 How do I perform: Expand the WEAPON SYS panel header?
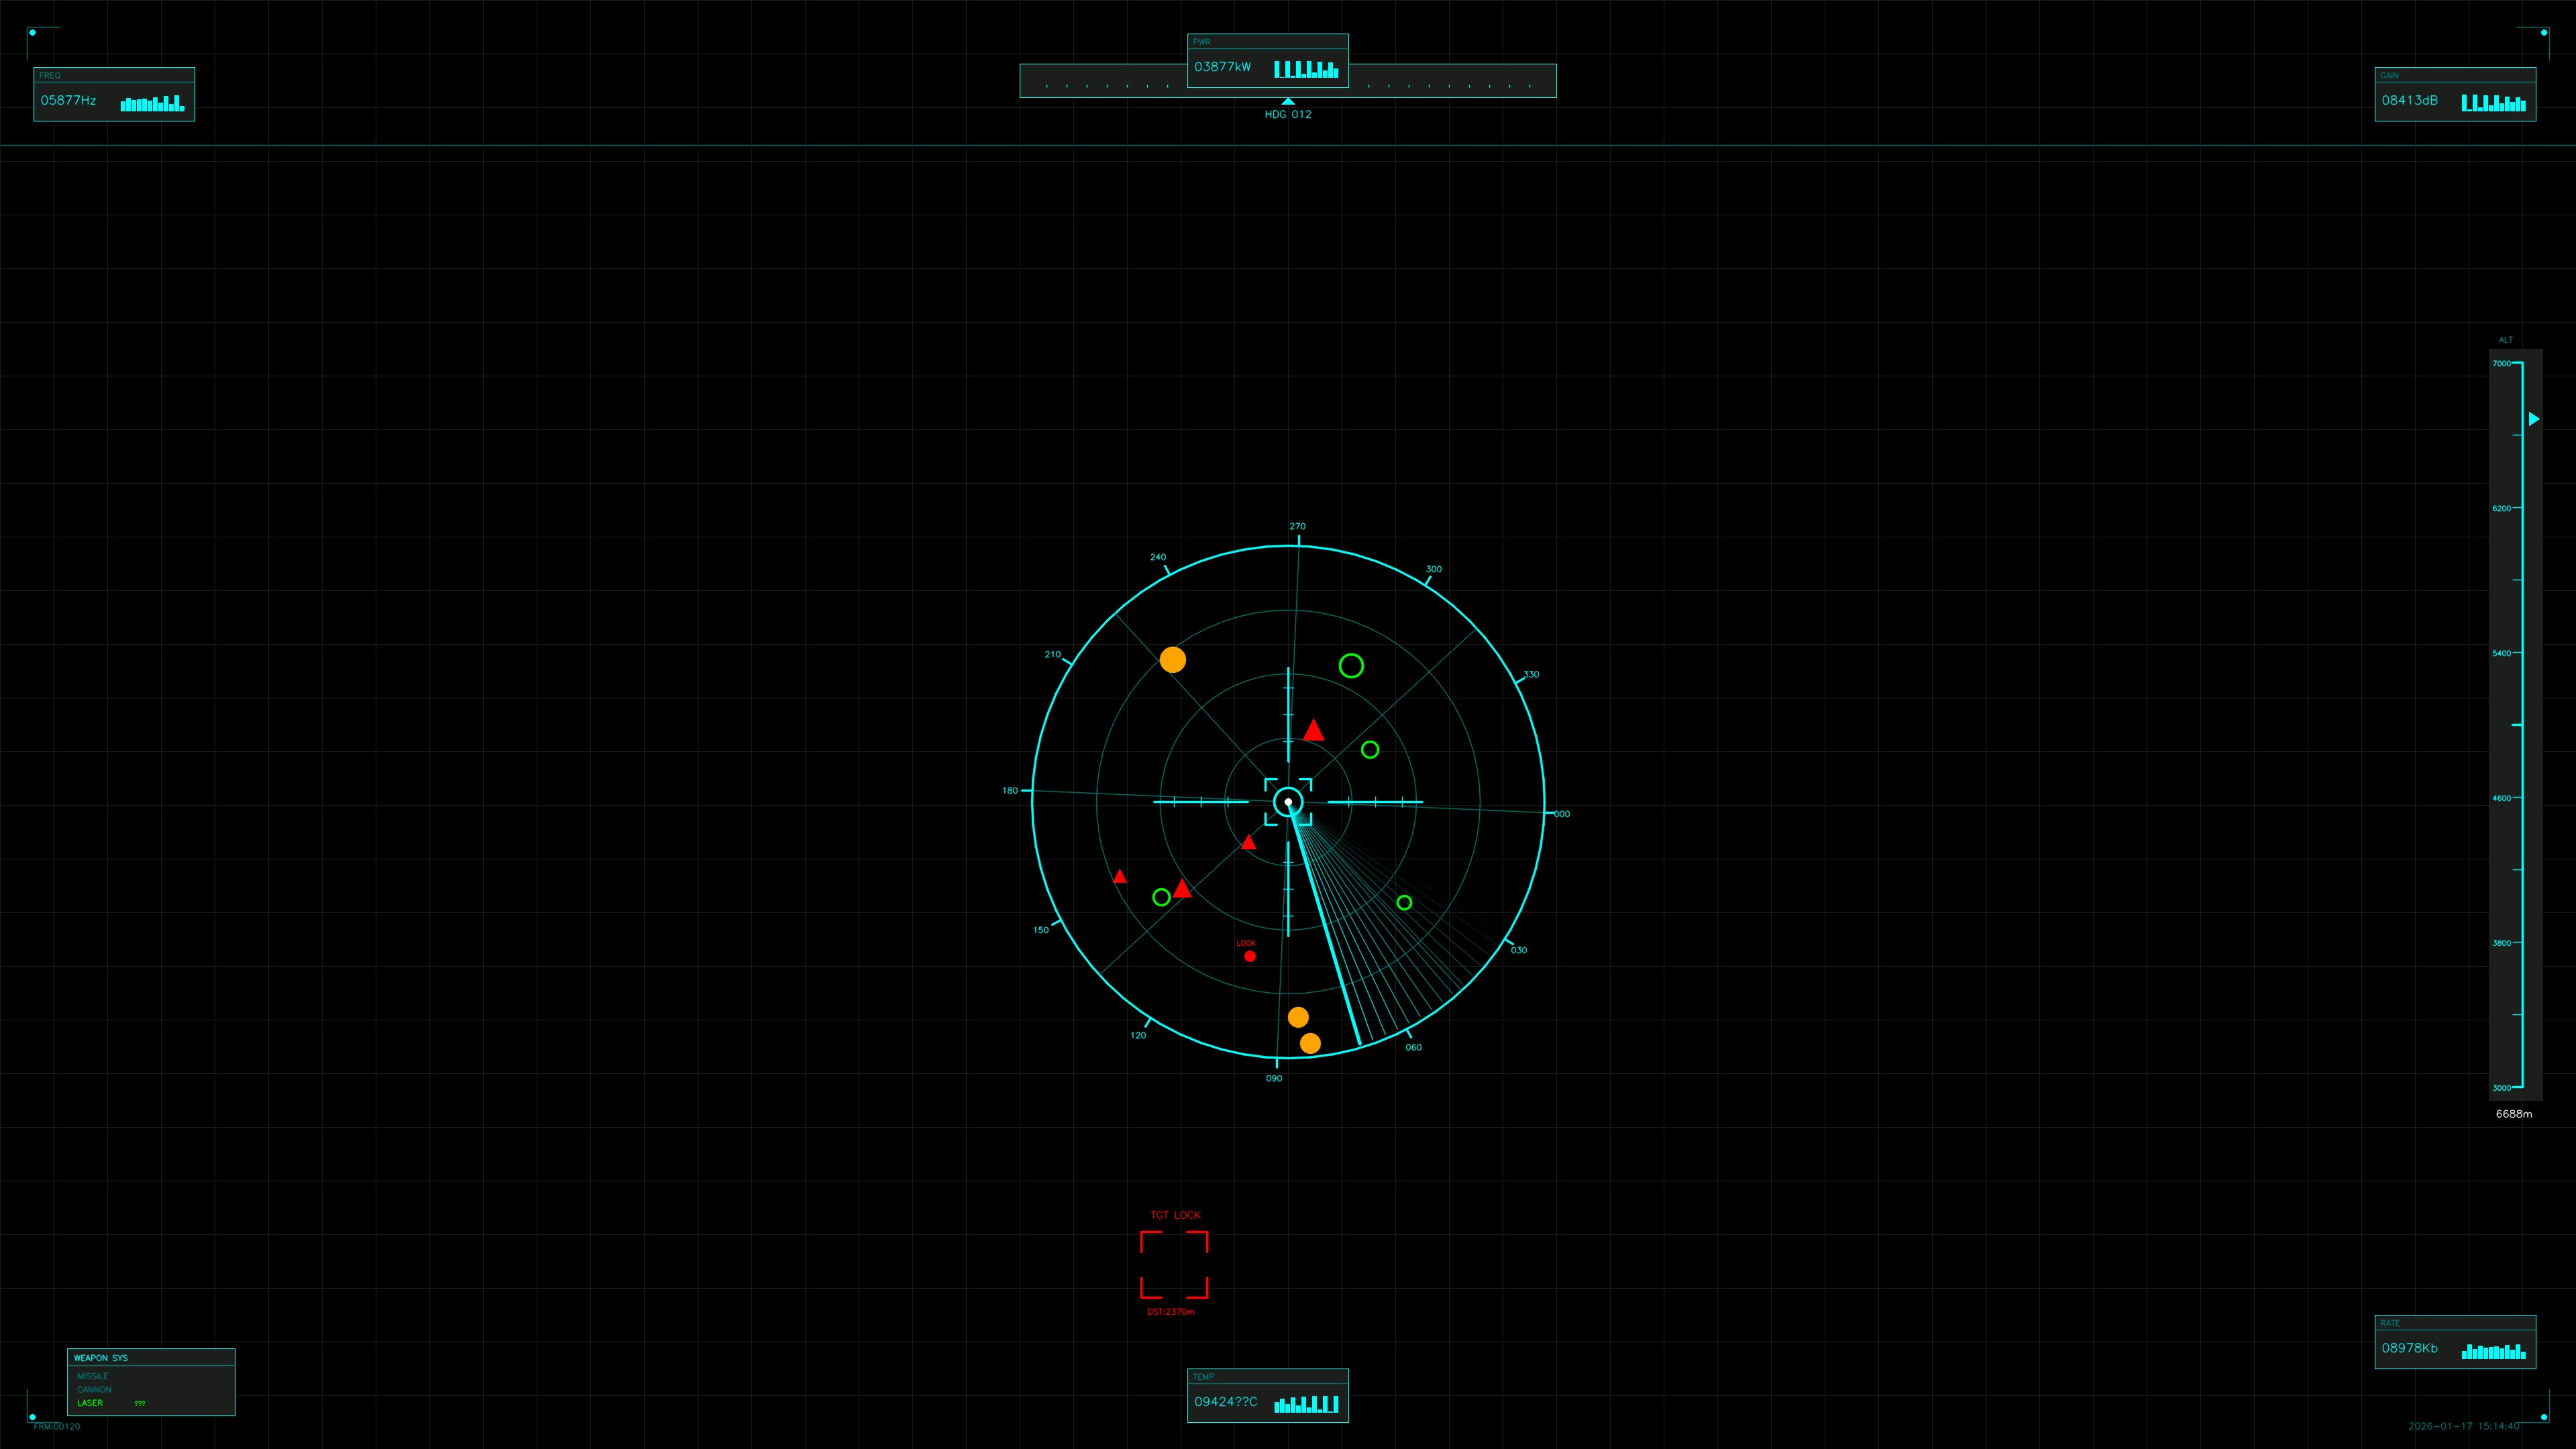[101, 1358]
